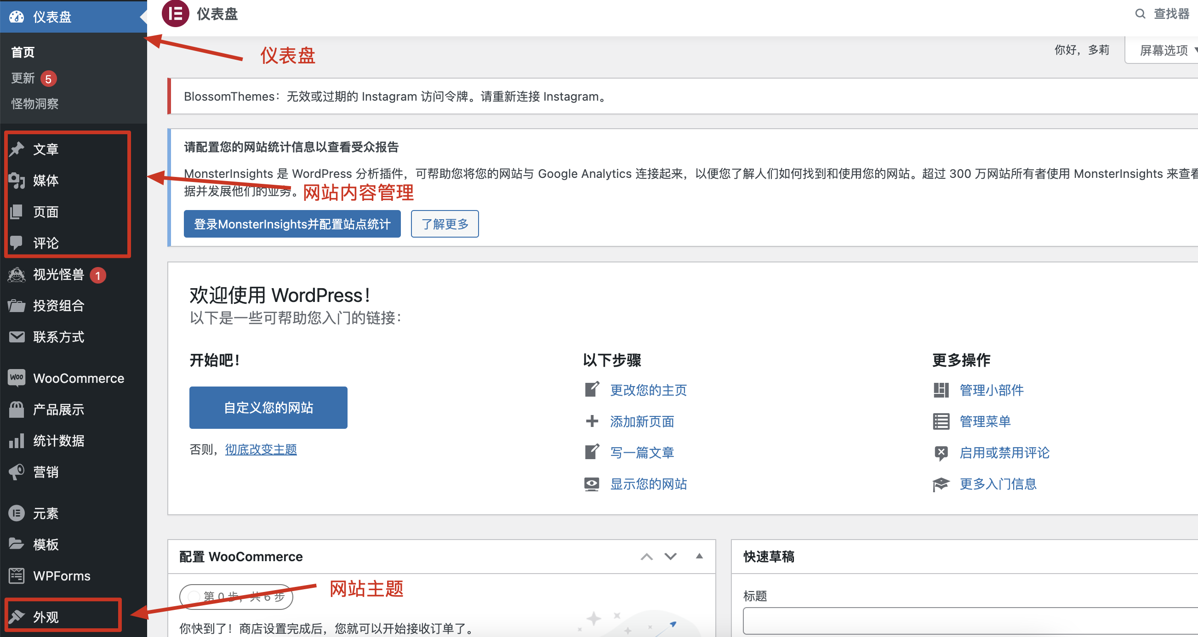Open the 怪物洞察 submenu item

35,104
